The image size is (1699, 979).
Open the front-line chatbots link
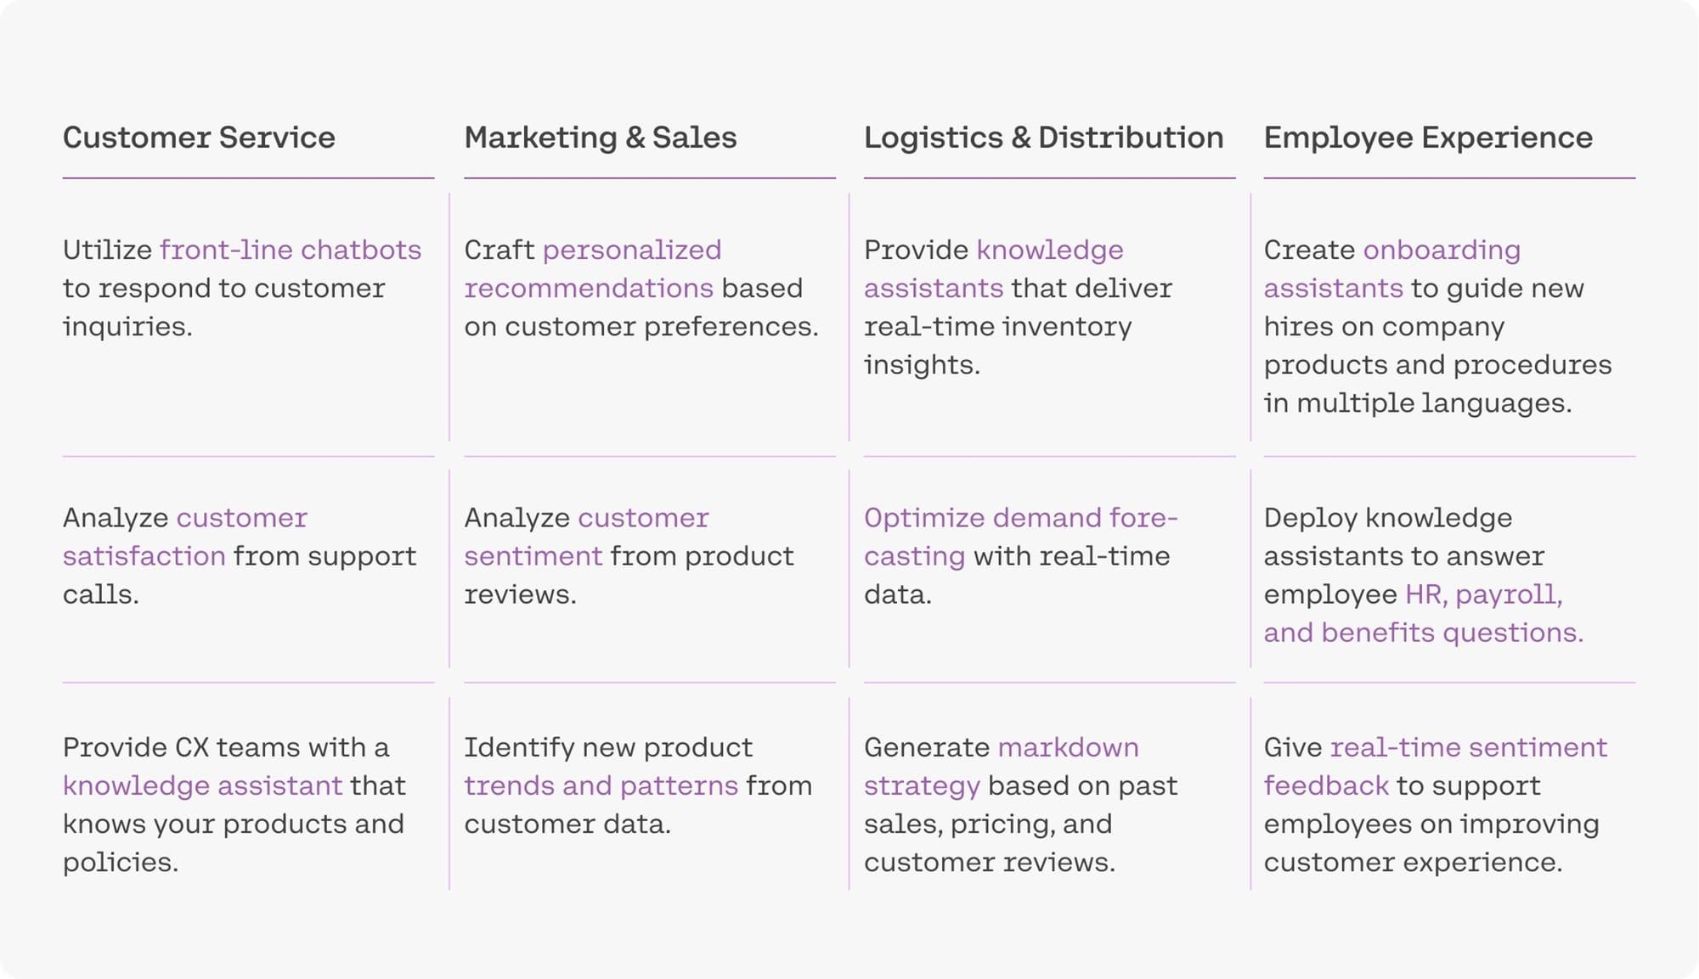coord(291,250)
